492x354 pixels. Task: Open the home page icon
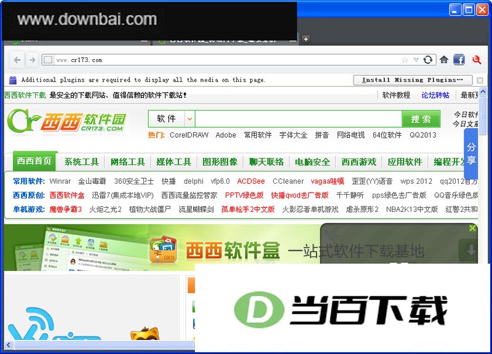444,60
